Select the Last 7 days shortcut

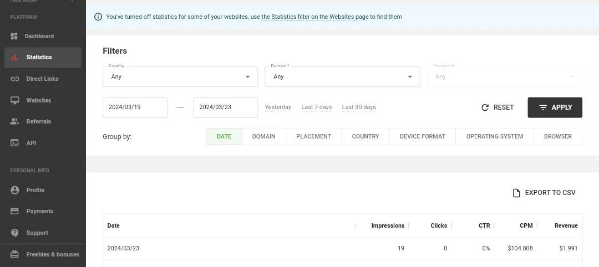(316, 107)
